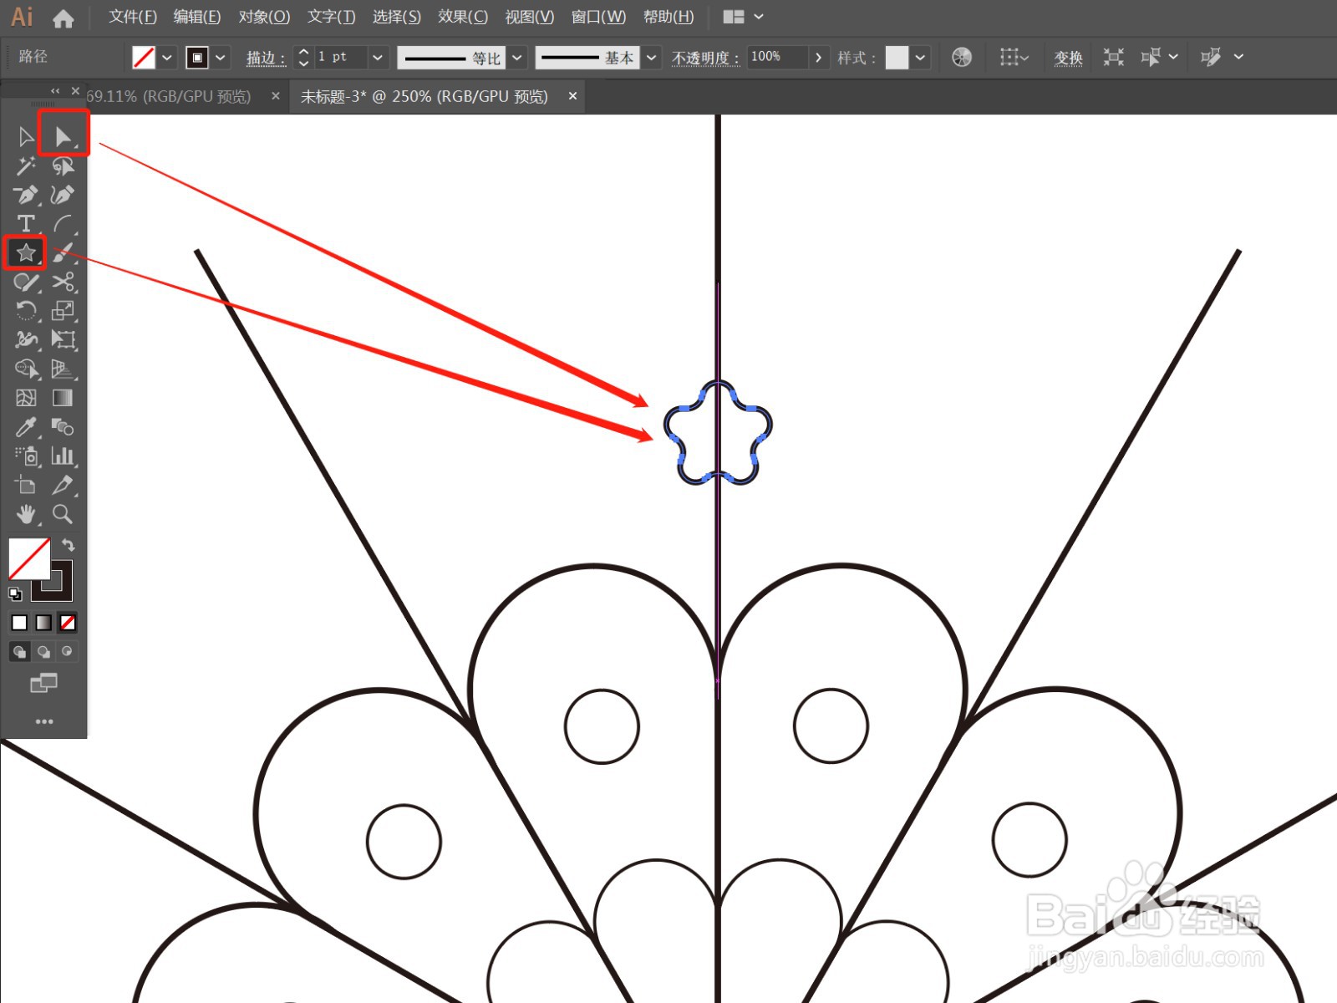The height and width of the screenshot is (1003, 1337).
Task: Open the 对象(O) menu
Action: pos(264,17)
